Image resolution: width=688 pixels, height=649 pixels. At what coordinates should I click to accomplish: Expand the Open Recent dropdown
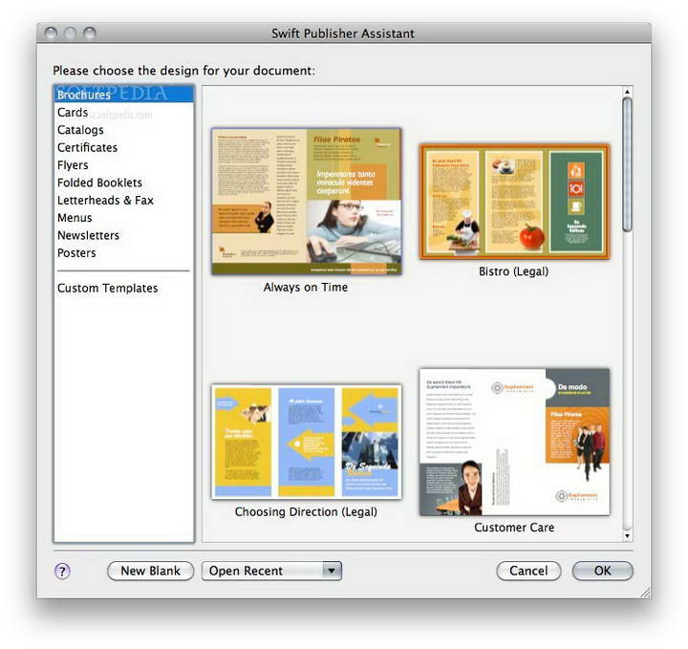pos(271,571)
